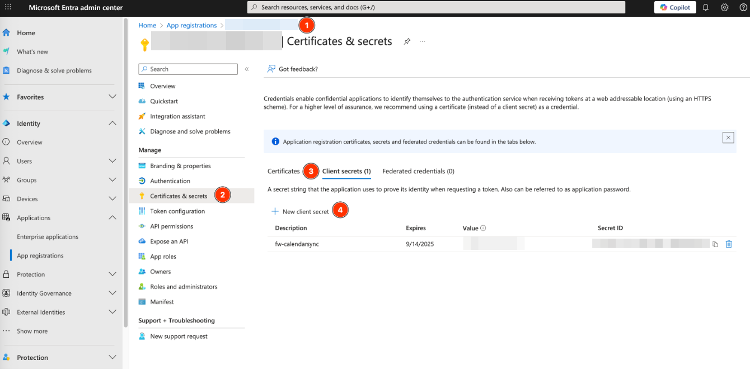Open Branding & properties
Screen dimensions: 750x370
[x=180, y=166]
